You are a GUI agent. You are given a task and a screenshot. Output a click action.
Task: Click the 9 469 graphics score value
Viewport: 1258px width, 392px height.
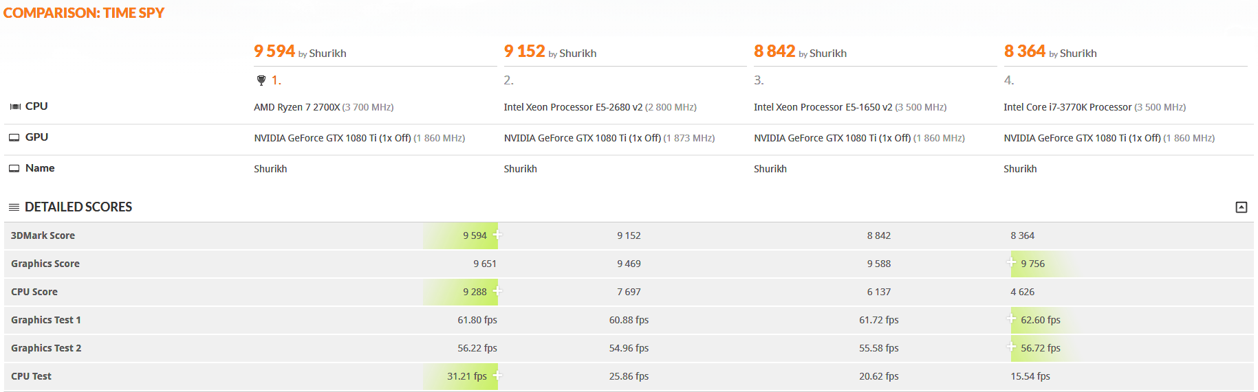[629, 264]
